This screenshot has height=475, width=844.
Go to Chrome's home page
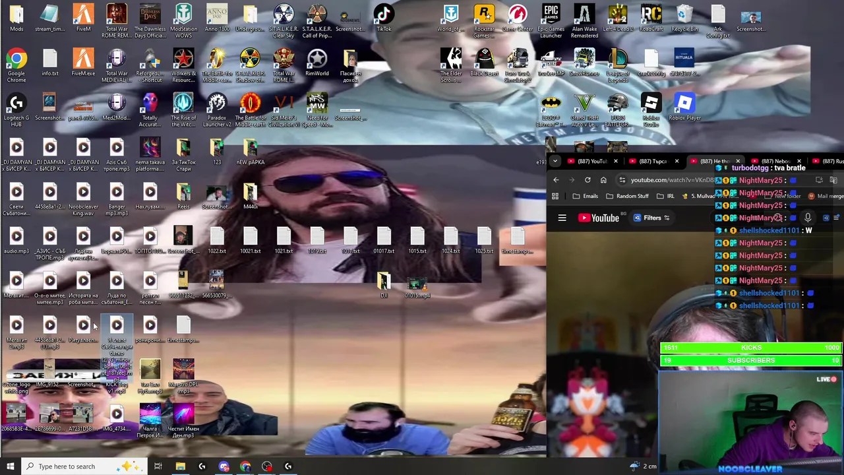(603, 180)
